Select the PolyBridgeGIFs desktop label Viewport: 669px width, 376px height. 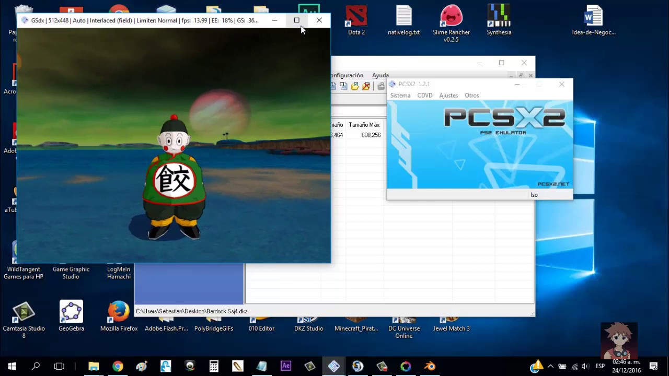(x=214, y=328)
